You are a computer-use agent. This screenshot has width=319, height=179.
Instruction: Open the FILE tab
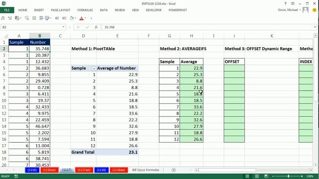point(7,10)
